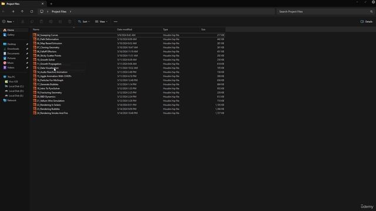
Task: Click the Project Files breadcrumb
Action: click(59, 12)
